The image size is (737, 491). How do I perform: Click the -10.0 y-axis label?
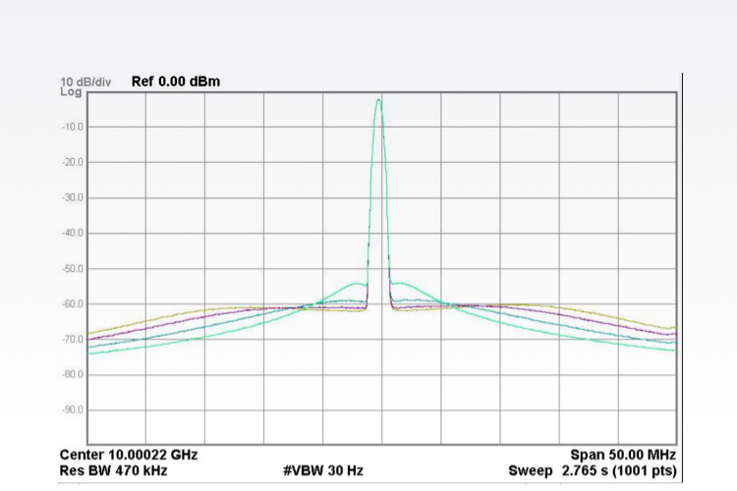(x=73, y=127)
